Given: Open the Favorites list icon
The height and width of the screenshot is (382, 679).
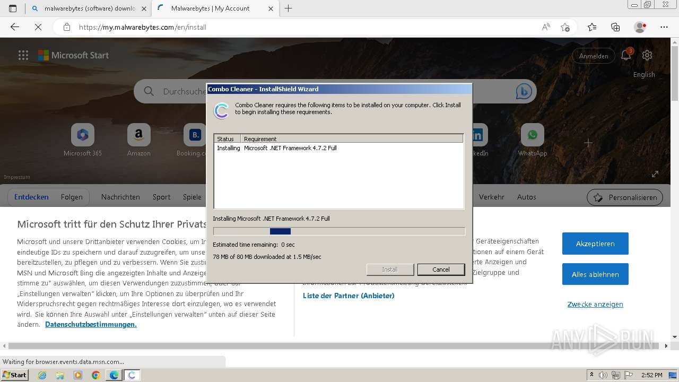Looking at the screenshot, I should [x=592, y=27].
